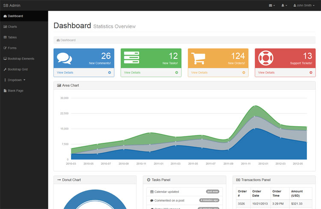View details for New Comments
Image resolution: width=321 pixels, height=209 pixels.
coord(65,73)
